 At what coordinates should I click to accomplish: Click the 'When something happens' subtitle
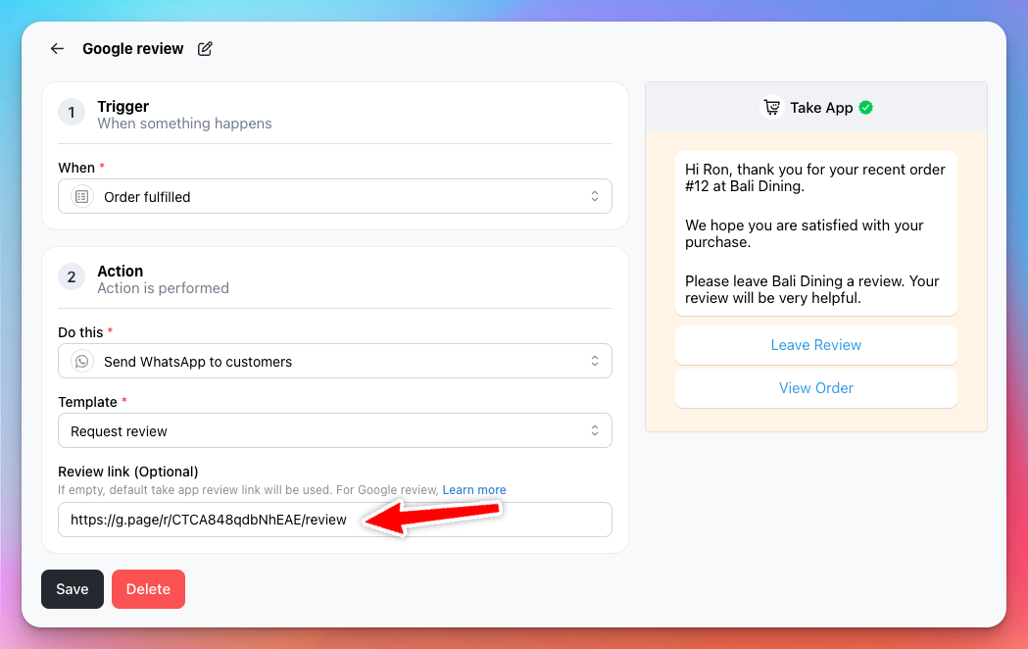[185, 124]
